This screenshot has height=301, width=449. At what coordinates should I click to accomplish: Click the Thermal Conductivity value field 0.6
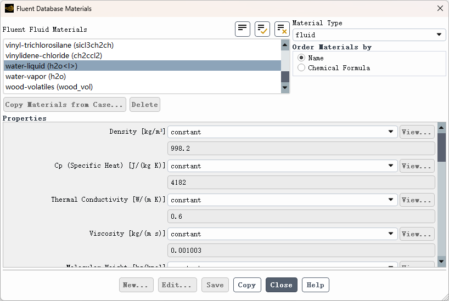(301, 217)
